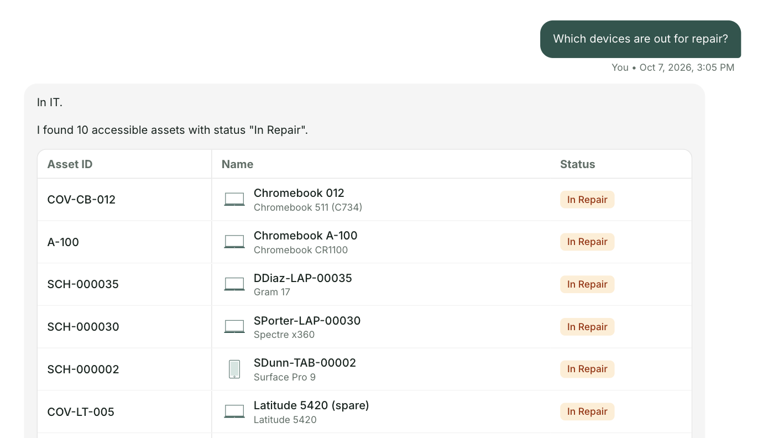Click the Surface Pro 9 model text
Viewport: 763px width, 438px height.
pos(285,377)
